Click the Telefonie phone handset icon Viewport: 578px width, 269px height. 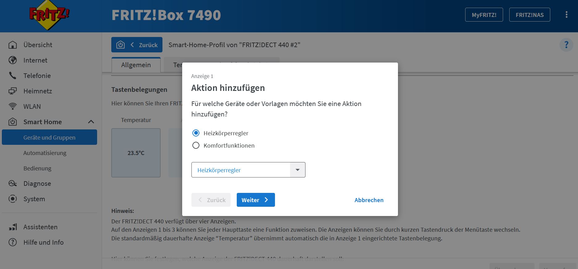(x=13, y=76)
